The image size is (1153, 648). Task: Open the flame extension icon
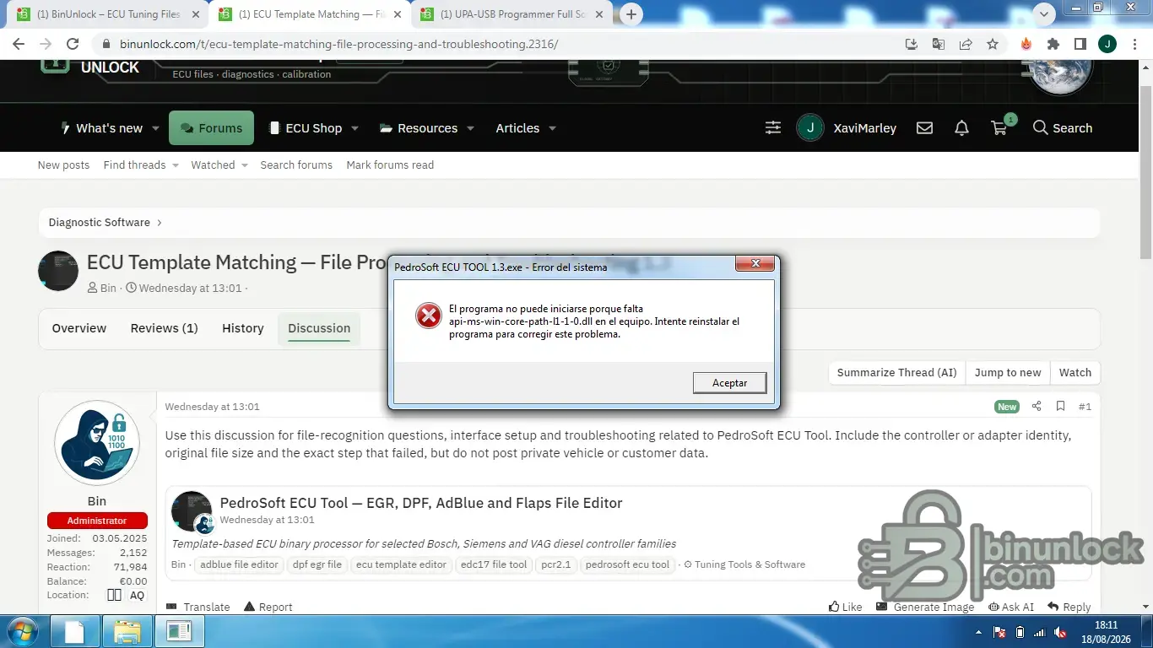[1026, 44]
